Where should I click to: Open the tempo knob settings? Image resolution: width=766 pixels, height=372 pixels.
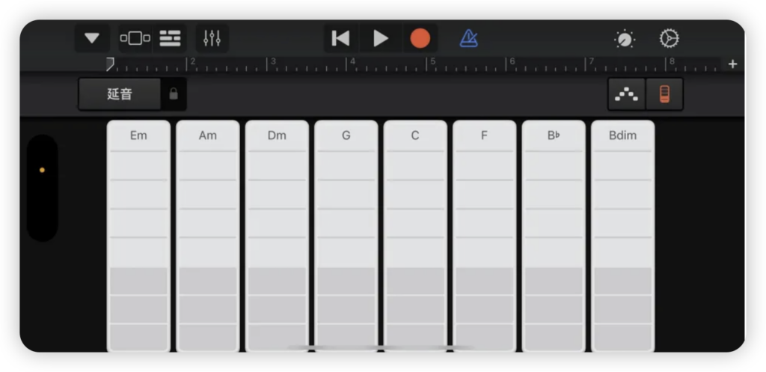pyautogui.click(x=625, y=39)
